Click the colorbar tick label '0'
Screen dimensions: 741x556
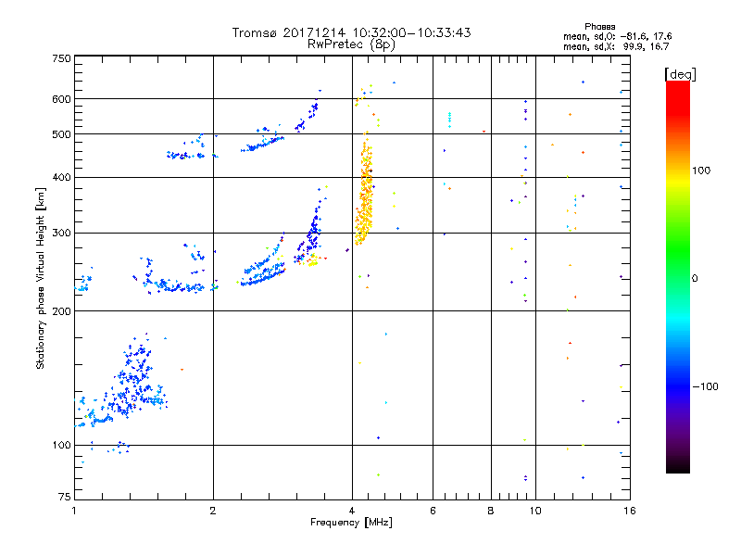click(x=695, y=279)
